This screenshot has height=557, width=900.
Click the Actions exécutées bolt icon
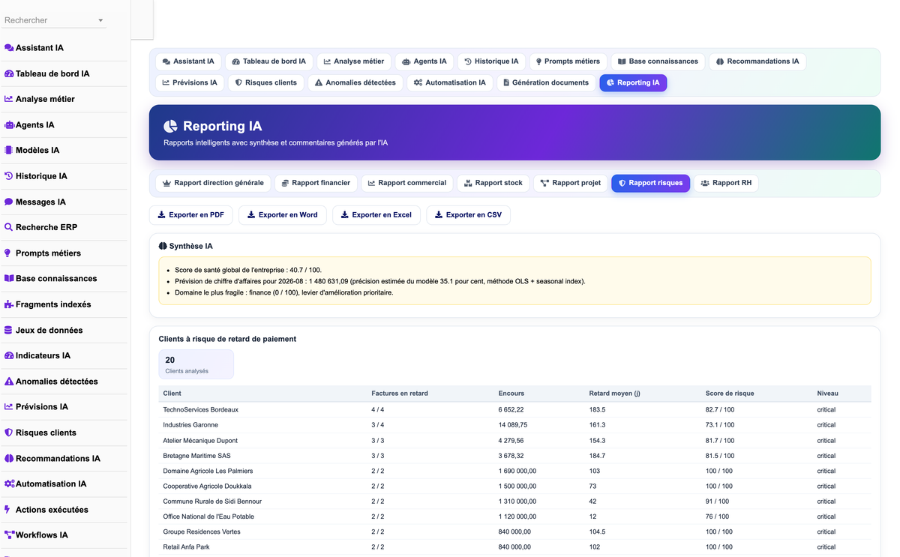coord(7,510)
